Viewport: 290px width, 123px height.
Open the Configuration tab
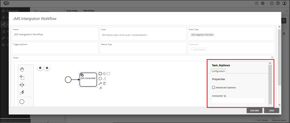218,71
